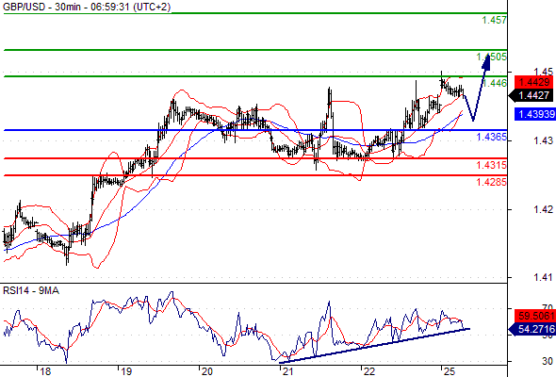This screenshot has height=377, width=556.
Task: Click date label 19 on time axis
Action: click(126, 371)
